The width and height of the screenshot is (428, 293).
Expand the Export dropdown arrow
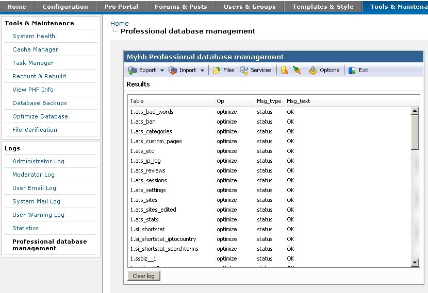162,71
